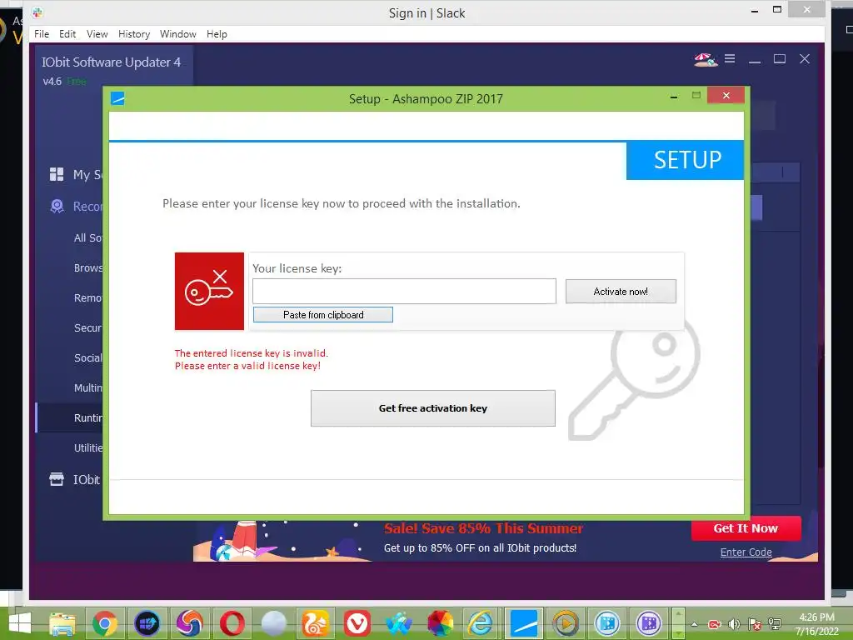Click the taskbar toolbar scroll arrows
Screen dimensions: 853x640
(x=678, y=623)
